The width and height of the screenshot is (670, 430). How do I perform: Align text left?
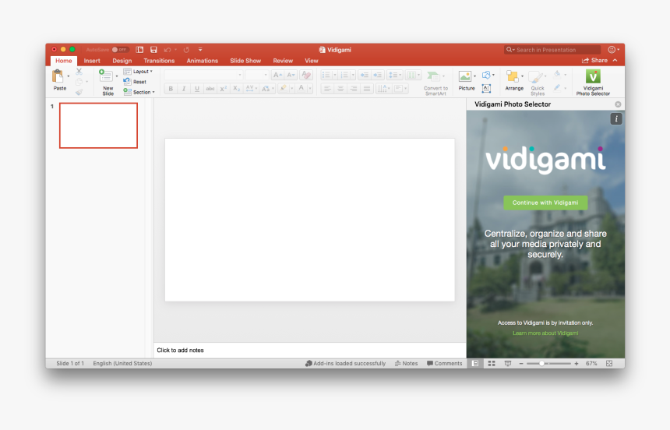pos(327,89)
